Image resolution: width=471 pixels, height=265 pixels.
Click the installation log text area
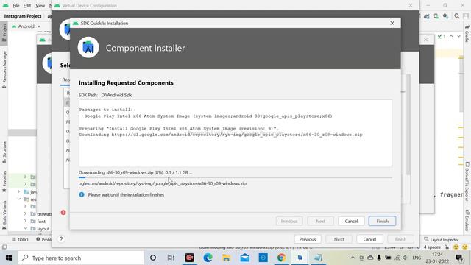point(235,133)
